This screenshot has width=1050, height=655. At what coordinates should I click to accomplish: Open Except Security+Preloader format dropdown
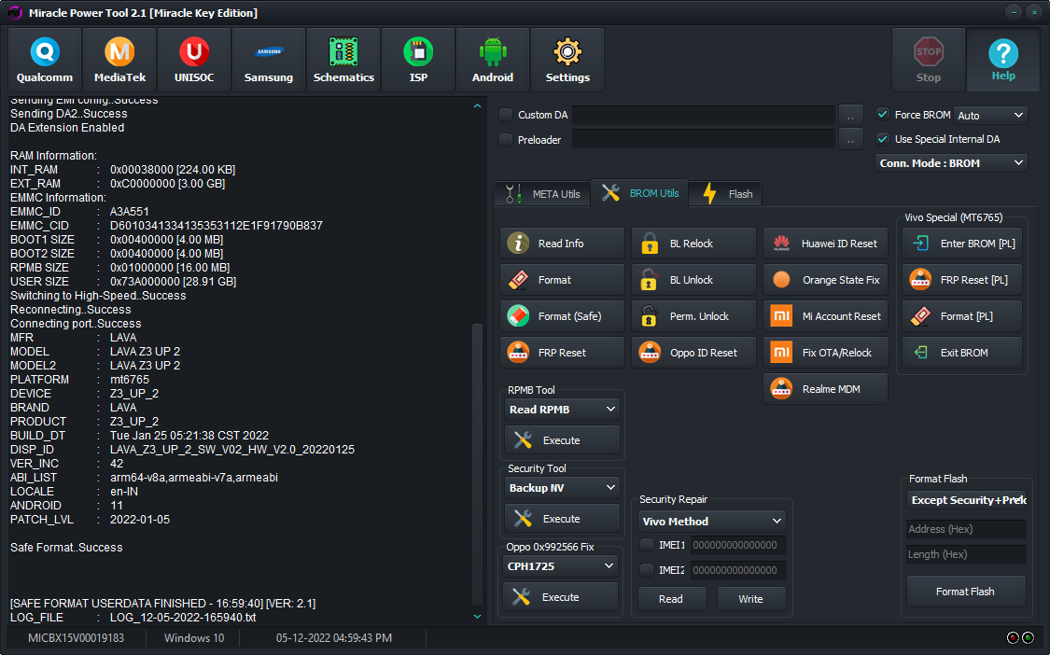click(966, 499)
